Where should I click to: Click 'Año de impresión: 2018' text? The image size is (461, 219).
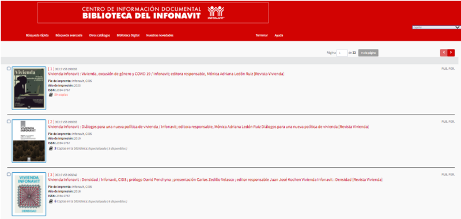65,191
